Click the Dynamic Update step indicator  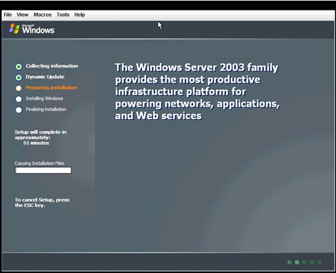[x=19, y=77]
